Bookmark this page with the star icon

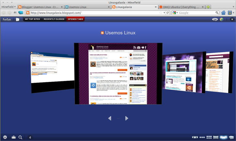161,13
